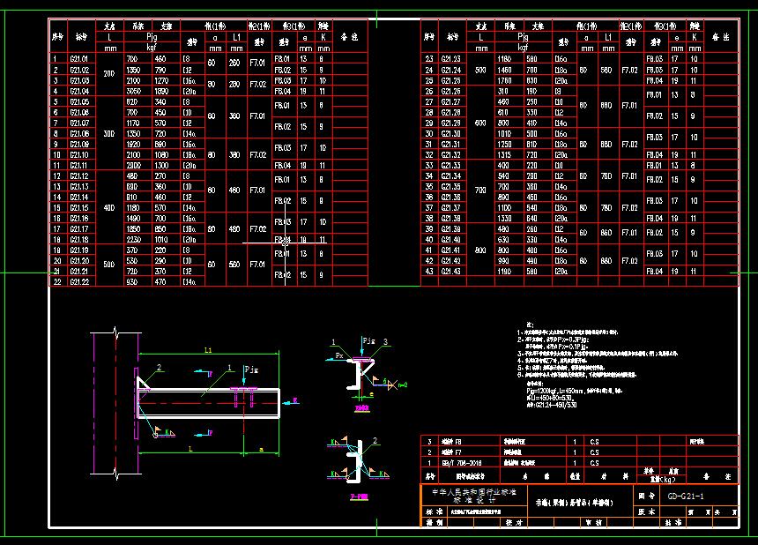Select the 1760 value in row G21.25
758x545 pixels.
(x=504, y=81)
